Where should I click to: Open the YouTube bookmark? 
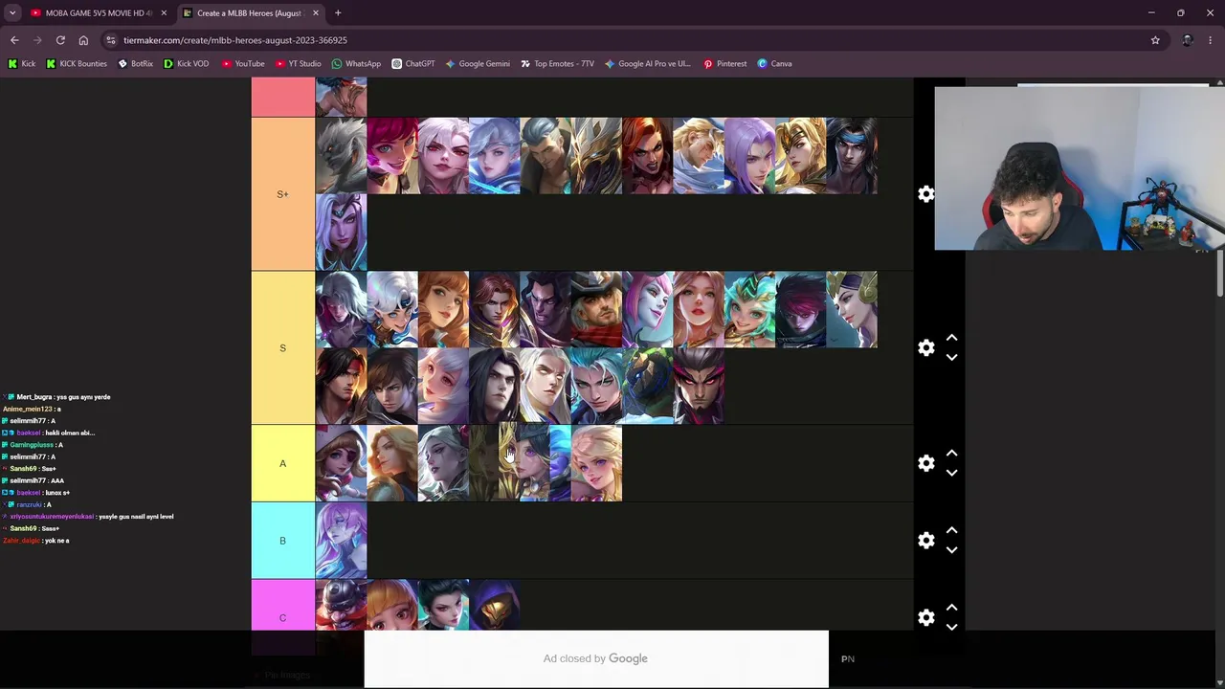243,64
